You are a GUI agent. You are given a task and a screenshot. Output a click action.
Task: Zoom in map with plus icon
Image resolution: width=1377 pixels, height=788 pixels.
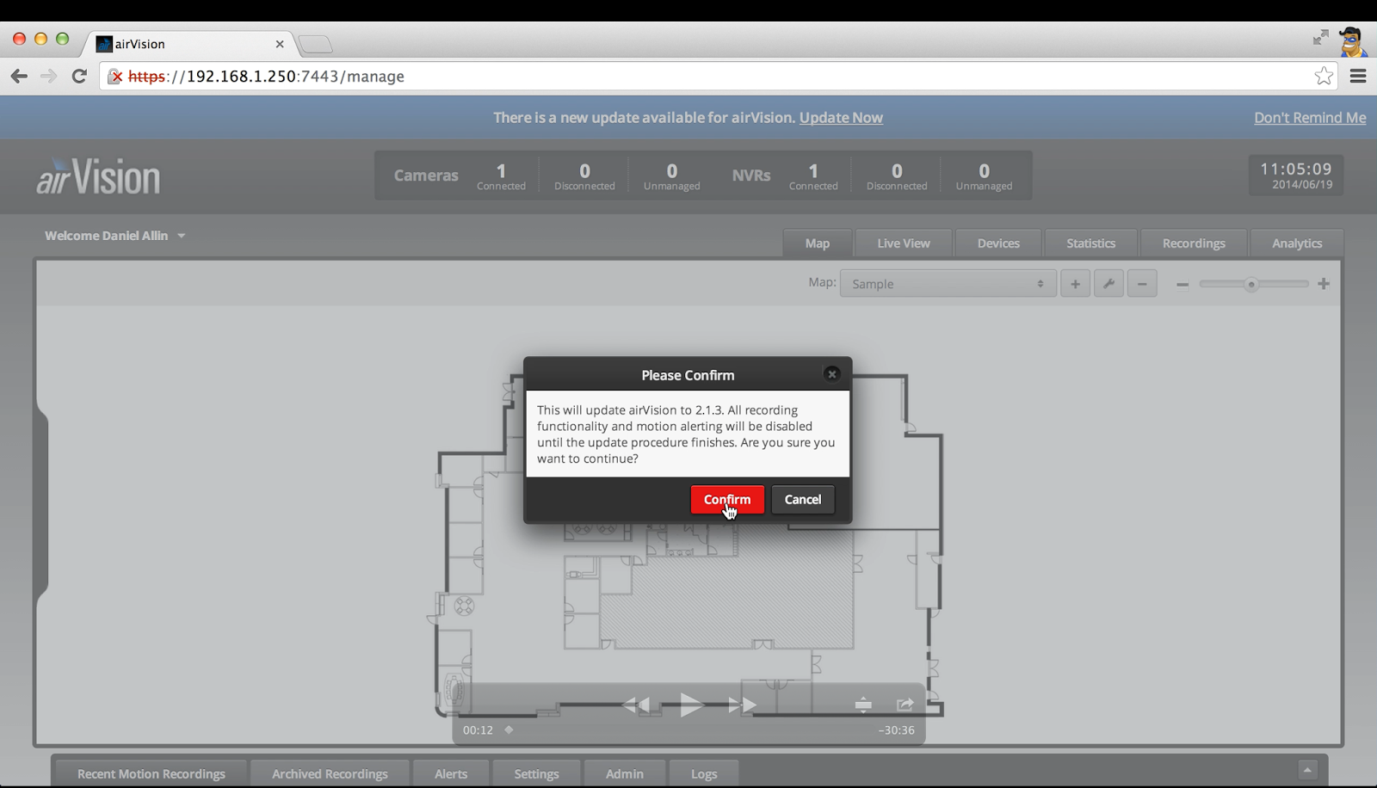pos(1324,284)
